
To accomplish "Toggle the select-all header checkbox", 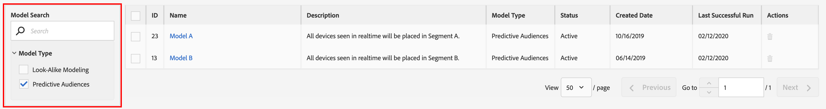I will pyautogui.click(x=136, y=16).
